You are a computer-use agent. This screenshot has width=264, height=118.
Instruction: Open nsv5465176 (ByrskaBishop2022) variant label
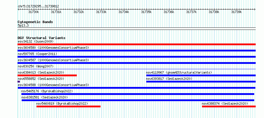click(x=47, y=91)
